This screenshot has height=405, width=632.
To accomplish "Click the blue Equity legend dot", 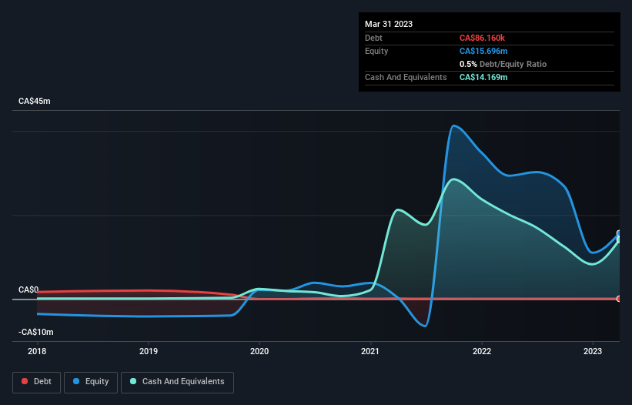I will pos(76,381).
